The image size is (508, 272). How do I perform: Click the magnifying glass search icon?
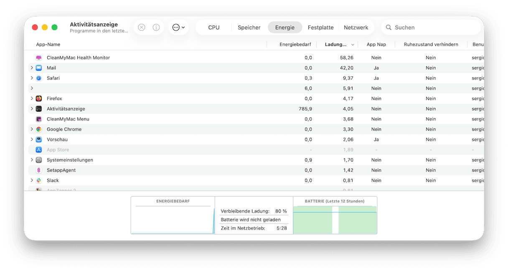(x=389, y=28)
